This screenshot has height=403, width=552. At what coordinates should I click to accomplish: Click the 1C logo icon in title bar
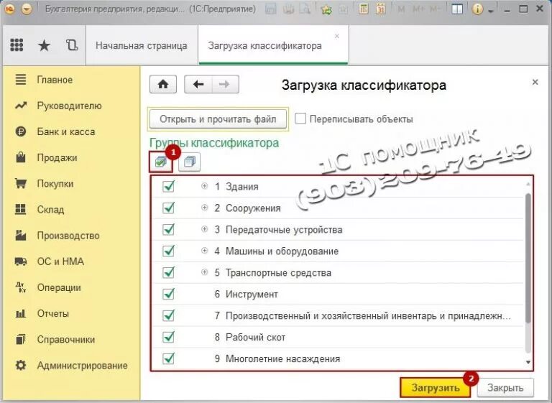point(10,9)
